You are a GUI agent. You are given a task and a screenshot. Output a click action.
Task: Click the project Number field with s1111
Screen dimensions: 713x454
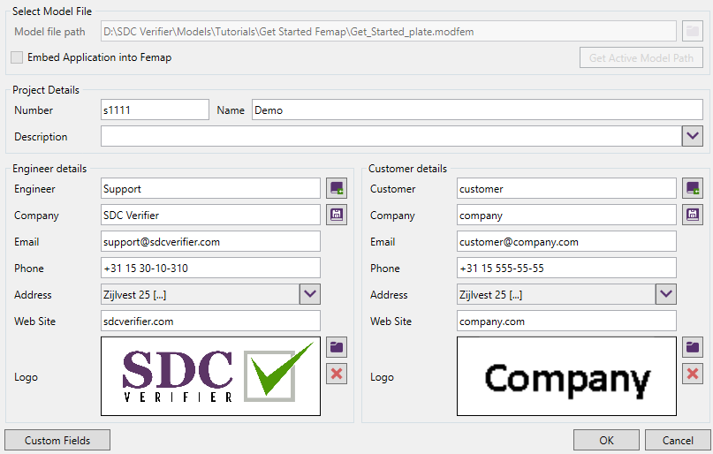point(155,110)
